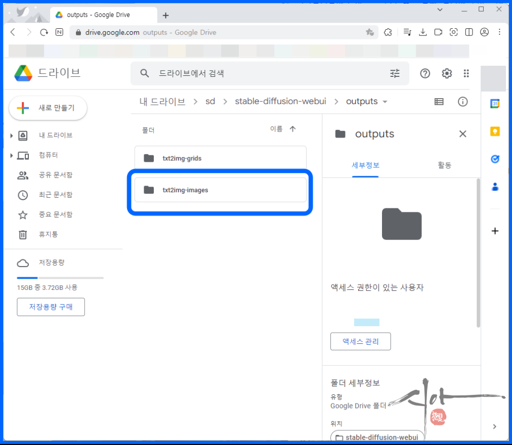This screenshot has width=512, height=445.
Task: Select the 활동 tab
Action: (444, 165)
